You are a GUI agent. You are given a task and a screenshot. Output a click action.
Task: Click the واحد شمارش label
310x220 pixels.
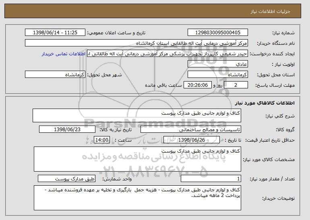(117, 179)
